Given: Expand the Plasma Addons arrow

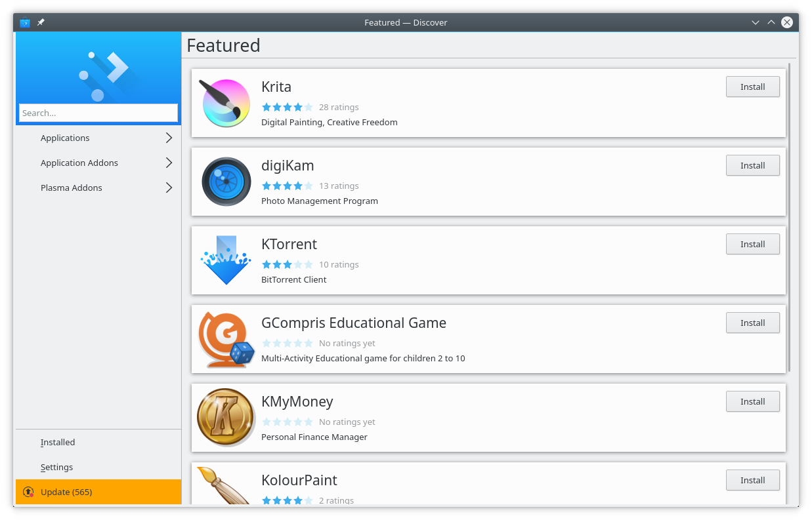Looking at the screenshot, I should pos(169,188).
